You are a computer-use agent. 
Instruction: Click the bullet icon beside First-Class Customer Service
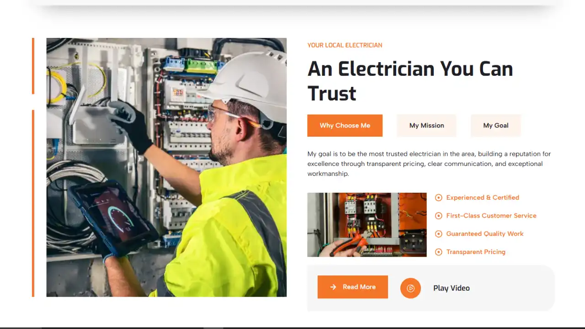coord(439,216)
